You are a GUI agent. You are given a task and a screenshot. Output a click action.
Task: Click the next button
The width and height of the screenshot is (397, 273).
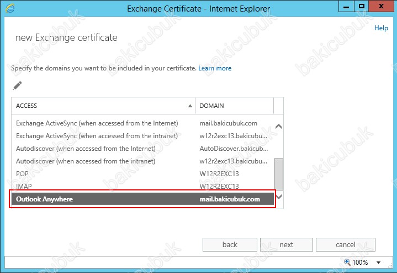[x=287, y=244]
